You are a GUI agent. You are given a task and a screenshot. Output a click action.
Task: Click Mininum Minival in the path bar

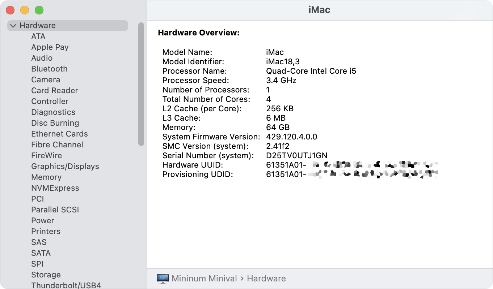tap(204, 279)
